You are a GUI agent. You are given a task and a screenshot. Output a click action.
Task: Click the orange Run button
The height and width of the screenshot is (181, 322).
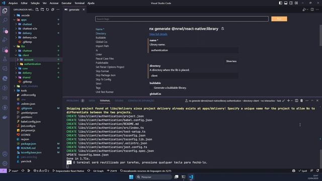click(x=279, y=19)
